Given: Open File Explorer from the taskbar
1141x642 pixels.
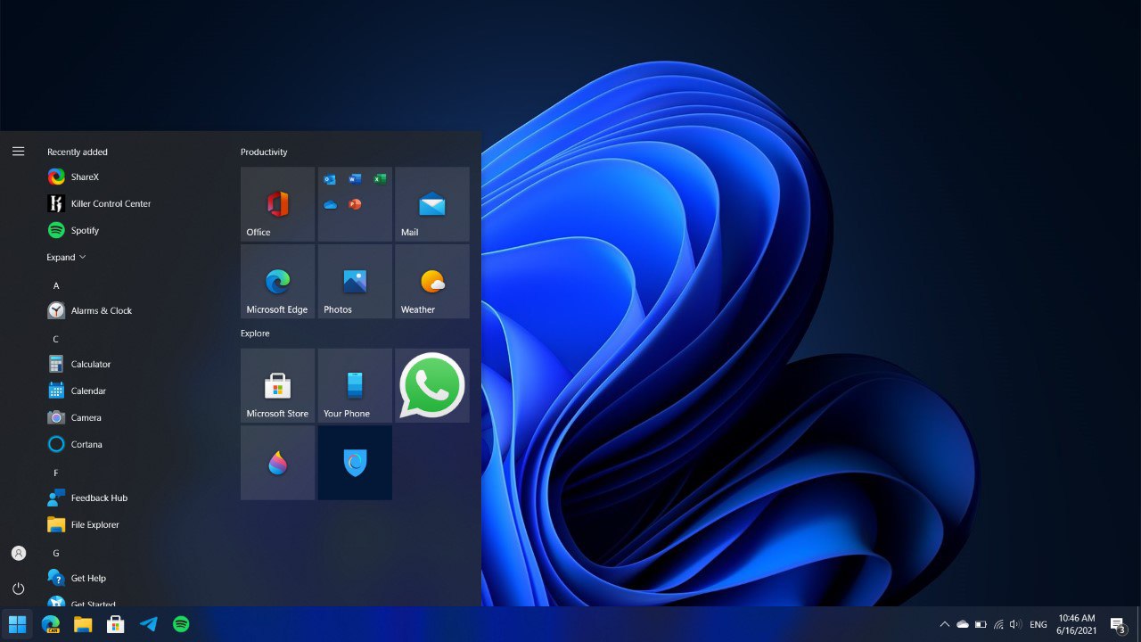Looking at the screenshot, I should [x=83, y=624].
